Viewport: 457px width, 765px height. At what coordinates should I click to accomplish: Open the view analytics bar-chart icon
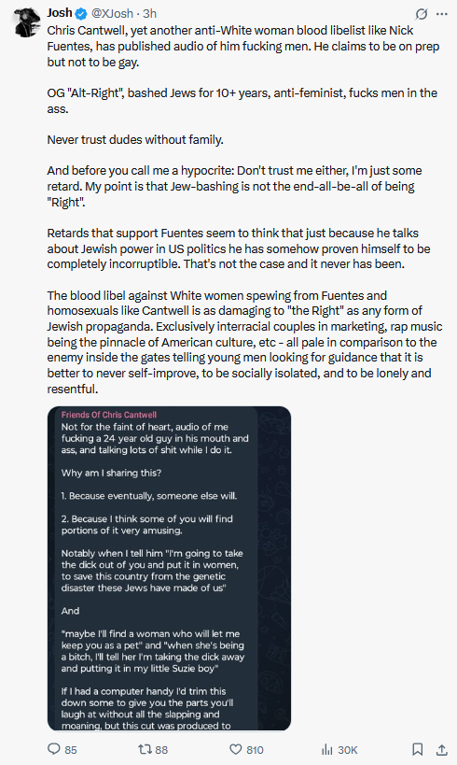pyautogui.click(x=327, y=749)
